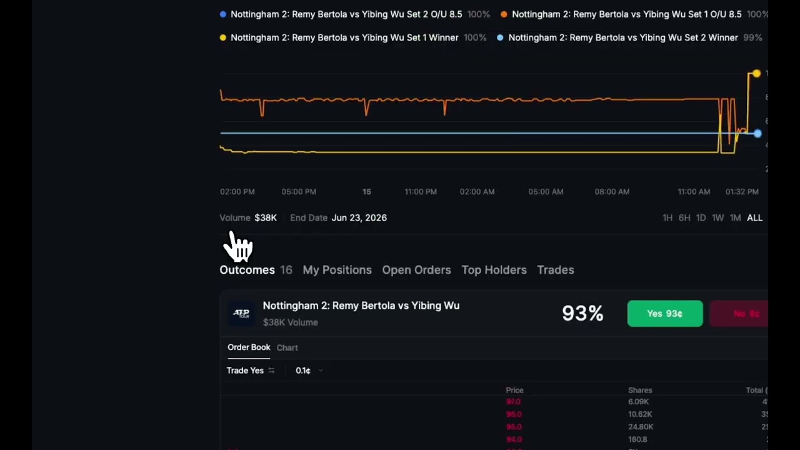Image resolution: width=800 pixels, height=450 pixels.
Task: Switch to the My Positions tab
Action: (337, 270)
